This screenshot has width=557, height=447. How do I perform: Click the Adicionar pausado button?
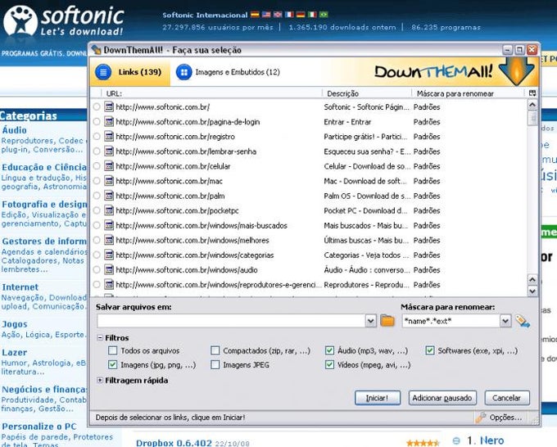point(442,398)
